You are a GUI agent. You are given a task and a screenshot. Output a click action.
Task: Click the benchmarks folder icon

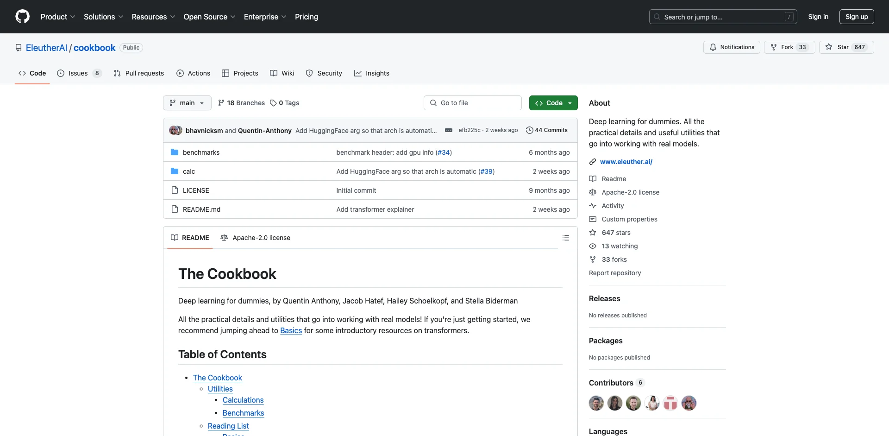point(175,152)
